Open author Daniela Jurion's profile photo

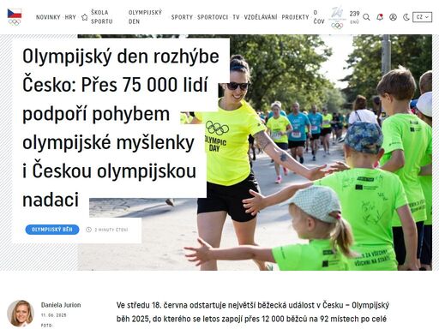(x=21, y=313)
